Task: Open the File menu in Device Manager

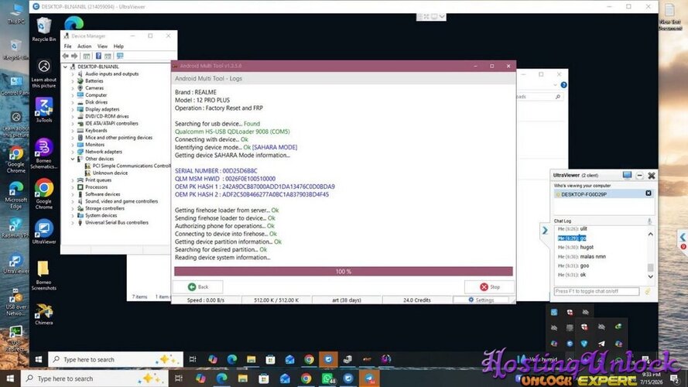Action: coord(67,46)
